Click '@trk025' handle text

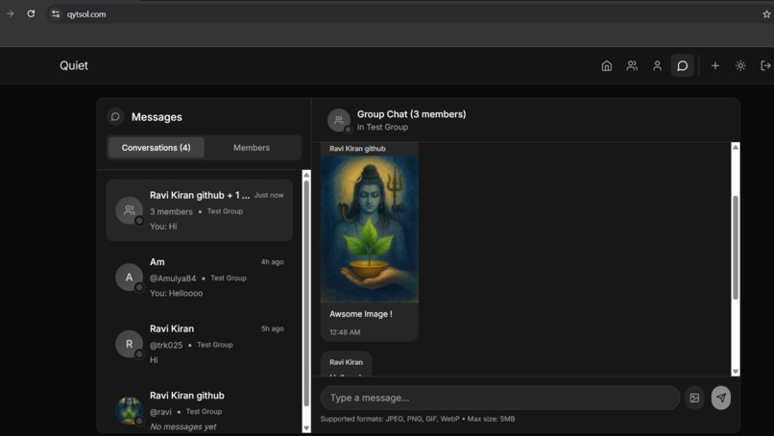coord(166,345)
